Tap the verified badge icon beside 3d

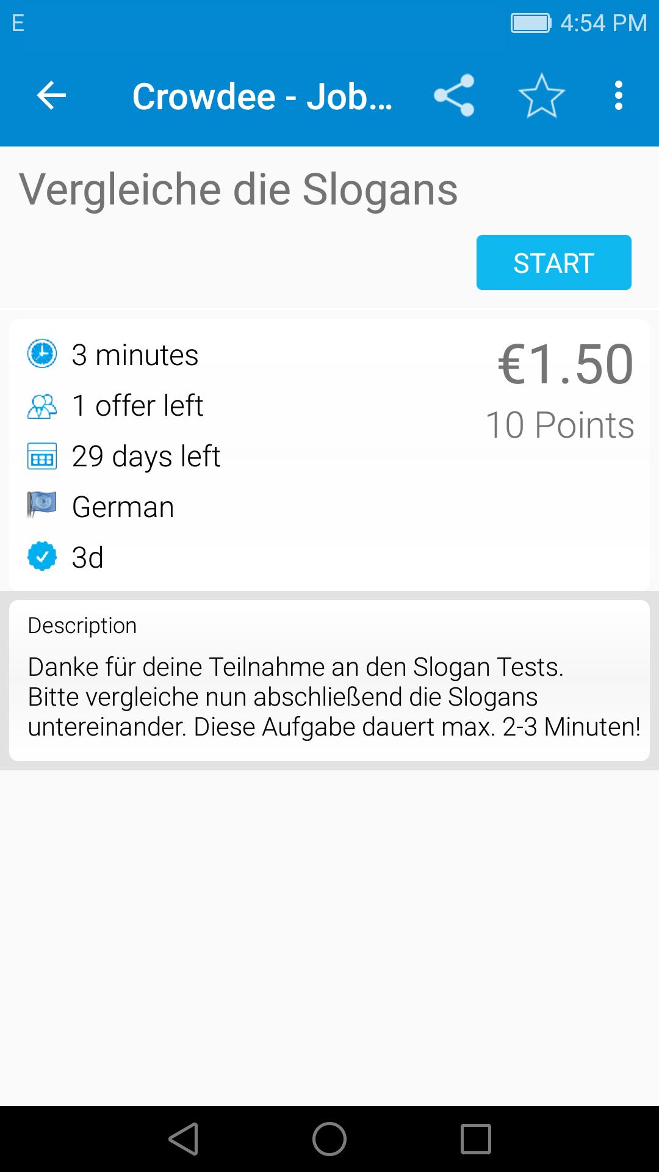click(x=42, y=557)
